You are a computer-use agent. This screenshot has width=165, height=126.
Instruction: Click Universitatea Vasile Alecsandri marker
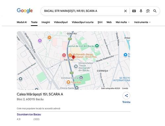point(76,67)
